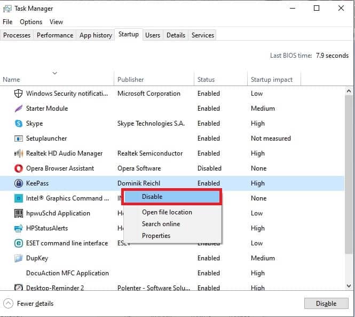Viewport: 355px width, 317px height.
Task: Click the Starter Module feather icon
Action: tap(18, 109)
